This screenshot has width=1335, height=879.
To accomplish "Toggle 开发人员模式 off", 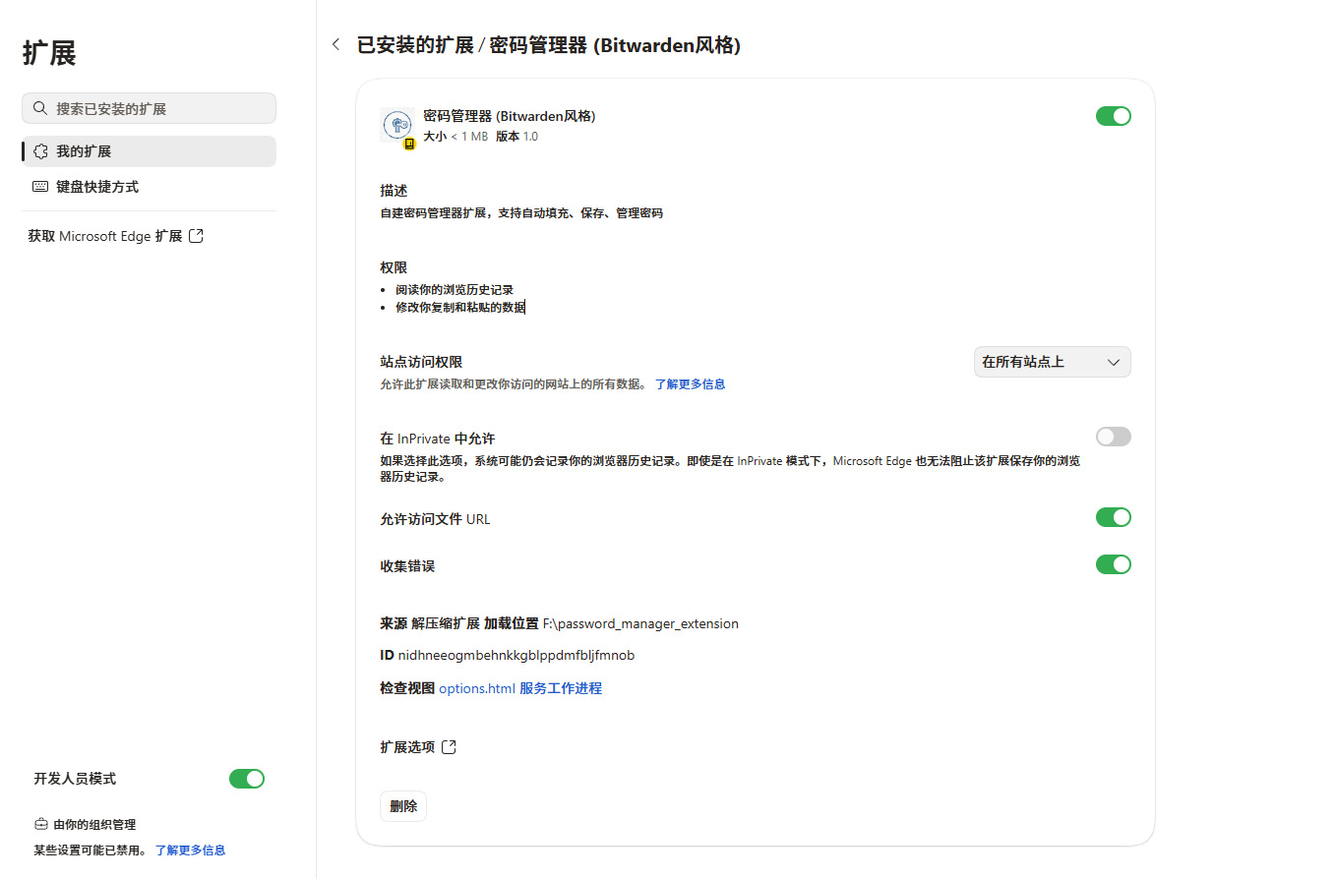I will click(x=247, y=779).
